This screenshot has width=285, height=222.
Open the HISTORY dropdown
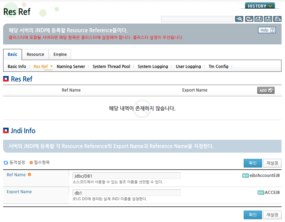[x=260, y=6]
